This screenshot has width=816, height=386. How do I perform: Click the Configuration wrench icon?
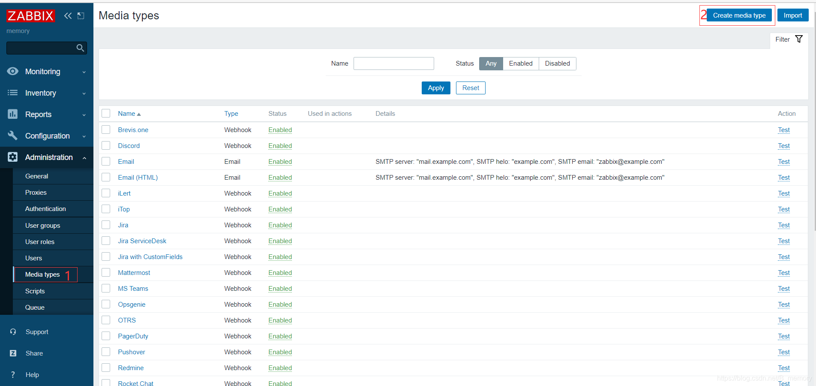[x=13, y=136]
